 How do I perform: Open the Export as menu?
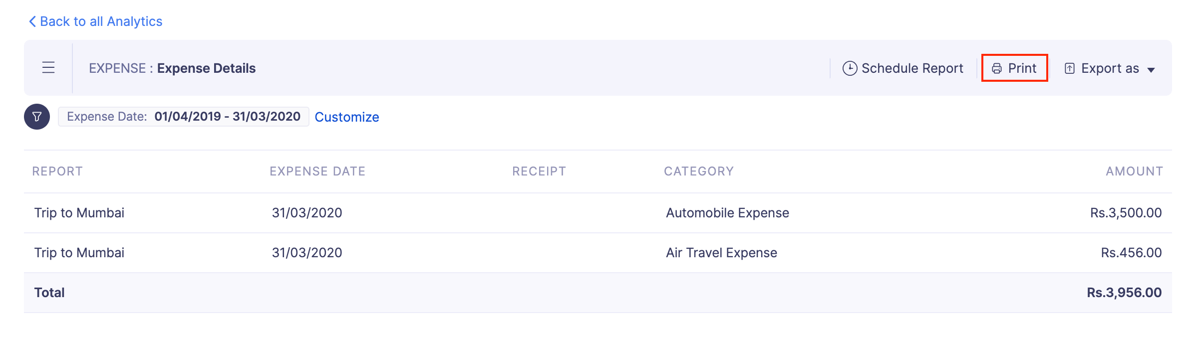pyautogui.click(x=1110, y=68)
